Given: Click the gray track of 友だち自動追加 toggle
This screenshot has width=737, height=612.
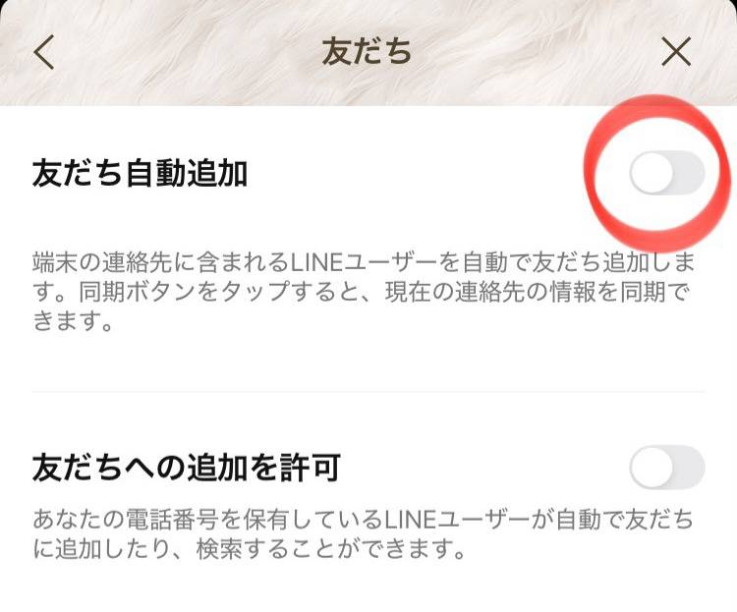Looking at the screenshot, I should (x=691, y=173).
